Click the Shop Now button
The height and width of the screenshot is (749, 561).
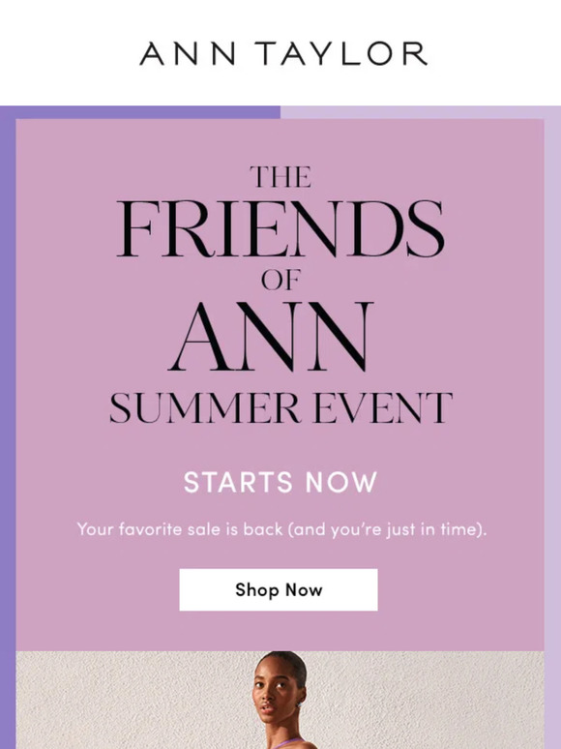[279, 589]
